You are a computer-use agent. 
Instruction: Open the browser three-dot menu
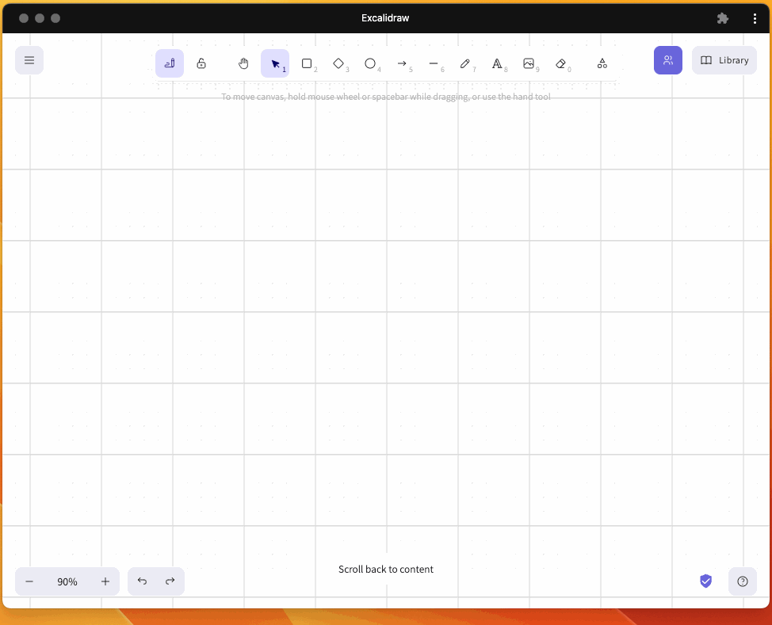pos(755,17)
